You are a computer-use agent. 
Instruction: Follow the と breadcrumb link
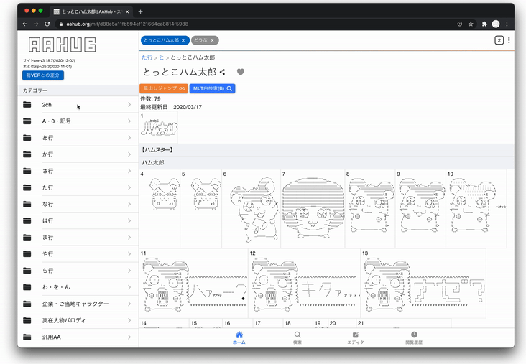pos(162,57)
